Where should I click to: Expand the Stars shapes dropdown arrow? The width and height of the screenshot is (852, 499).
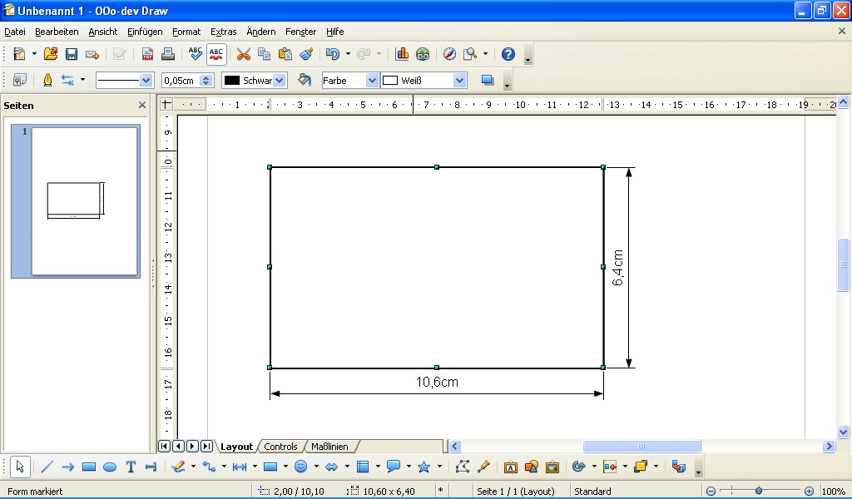click(x=439, y=467)
